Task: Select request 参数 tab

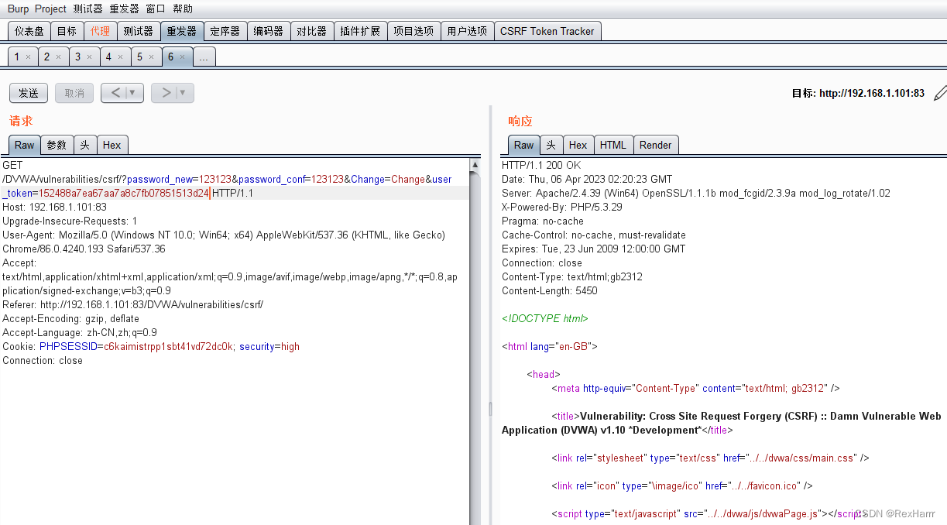Action: [57, 145]
